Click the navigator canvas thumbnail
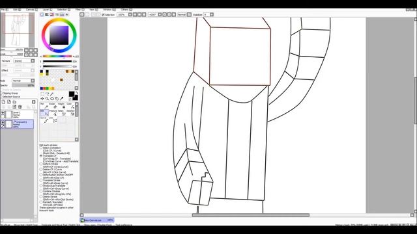The height and width of the screenshot is (234, 417). (18, 30)
